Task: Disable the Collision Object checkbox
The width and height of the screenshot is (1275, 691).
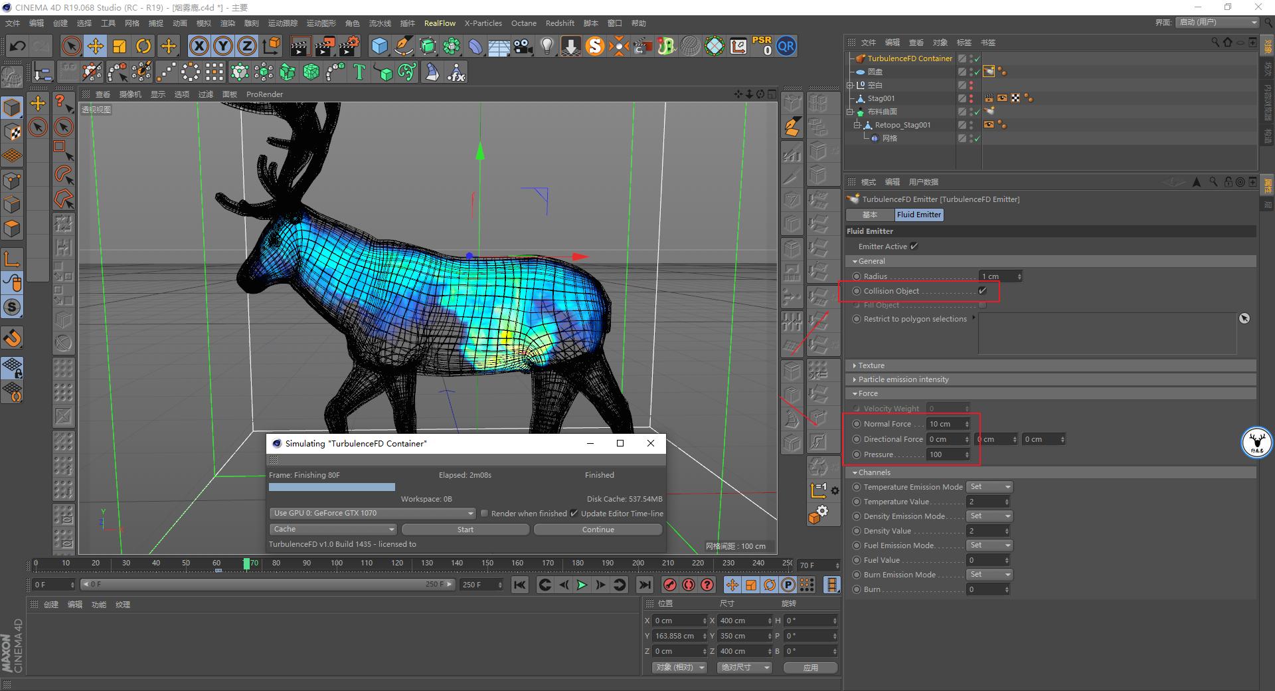Action: point(983,290)
